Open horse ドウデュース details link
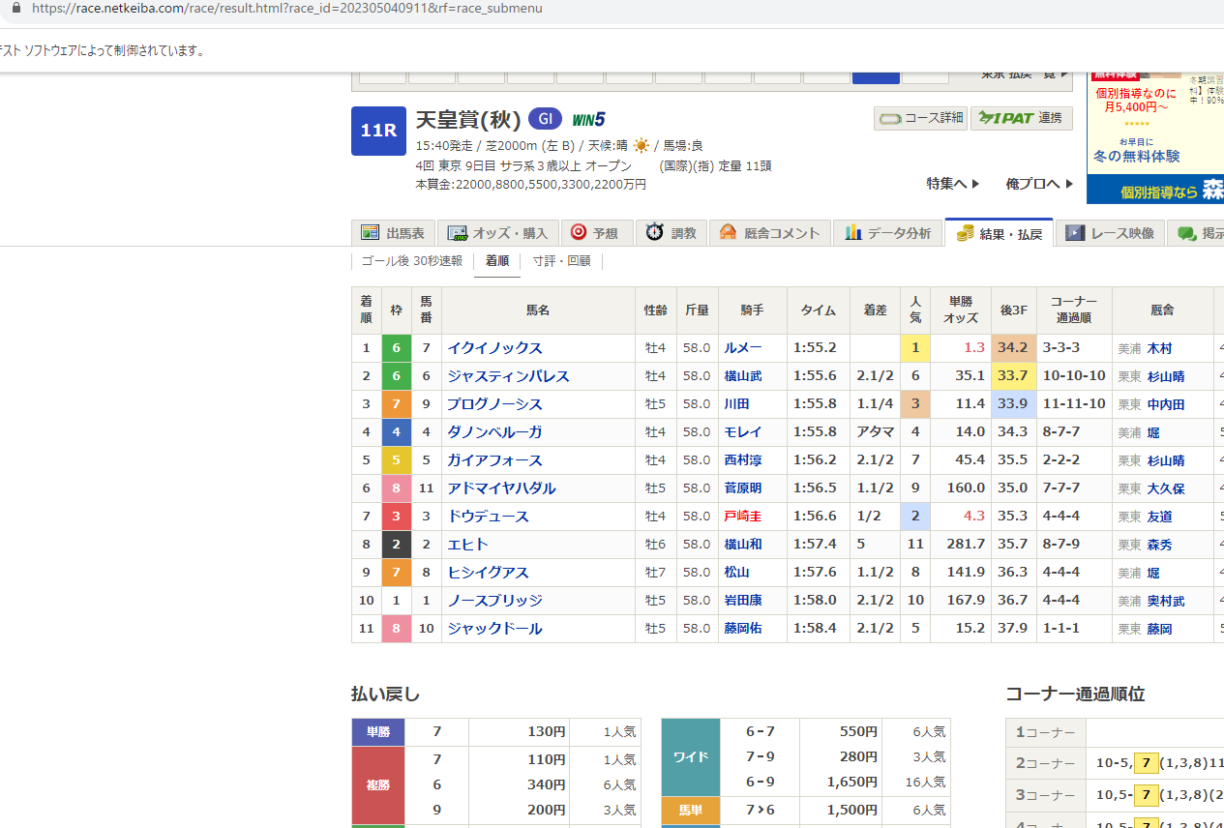Viewport: 1224px width, 828px height. [x=488, y=517]
